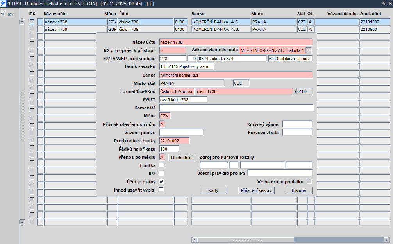393x244 pixels.
Task: Click the horizontal scrollbar right arrow
Action: coord(386,240)
